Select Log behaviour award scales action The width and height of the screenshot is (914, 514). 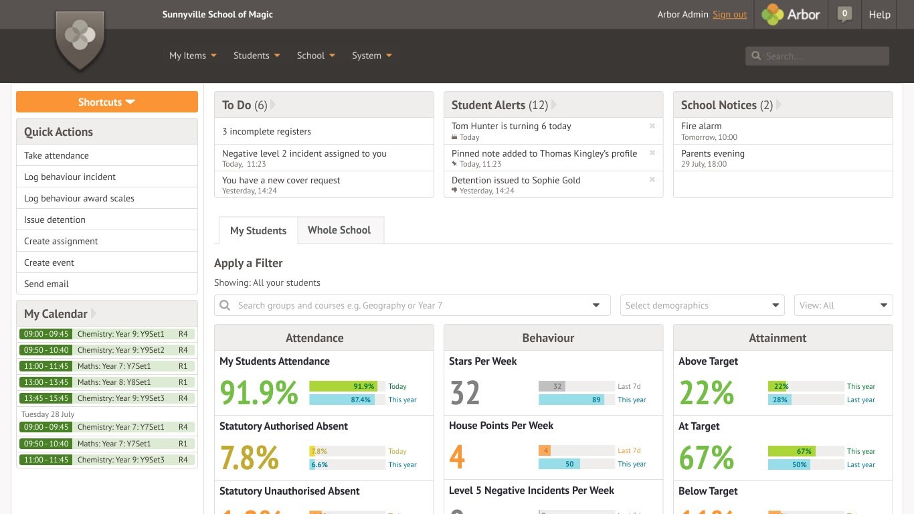coord(107,198)
